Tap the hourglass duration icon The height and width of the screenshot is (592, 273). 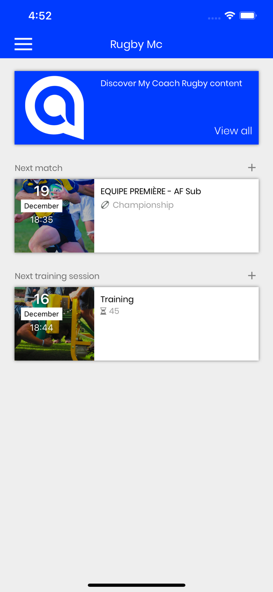point(103,311)
